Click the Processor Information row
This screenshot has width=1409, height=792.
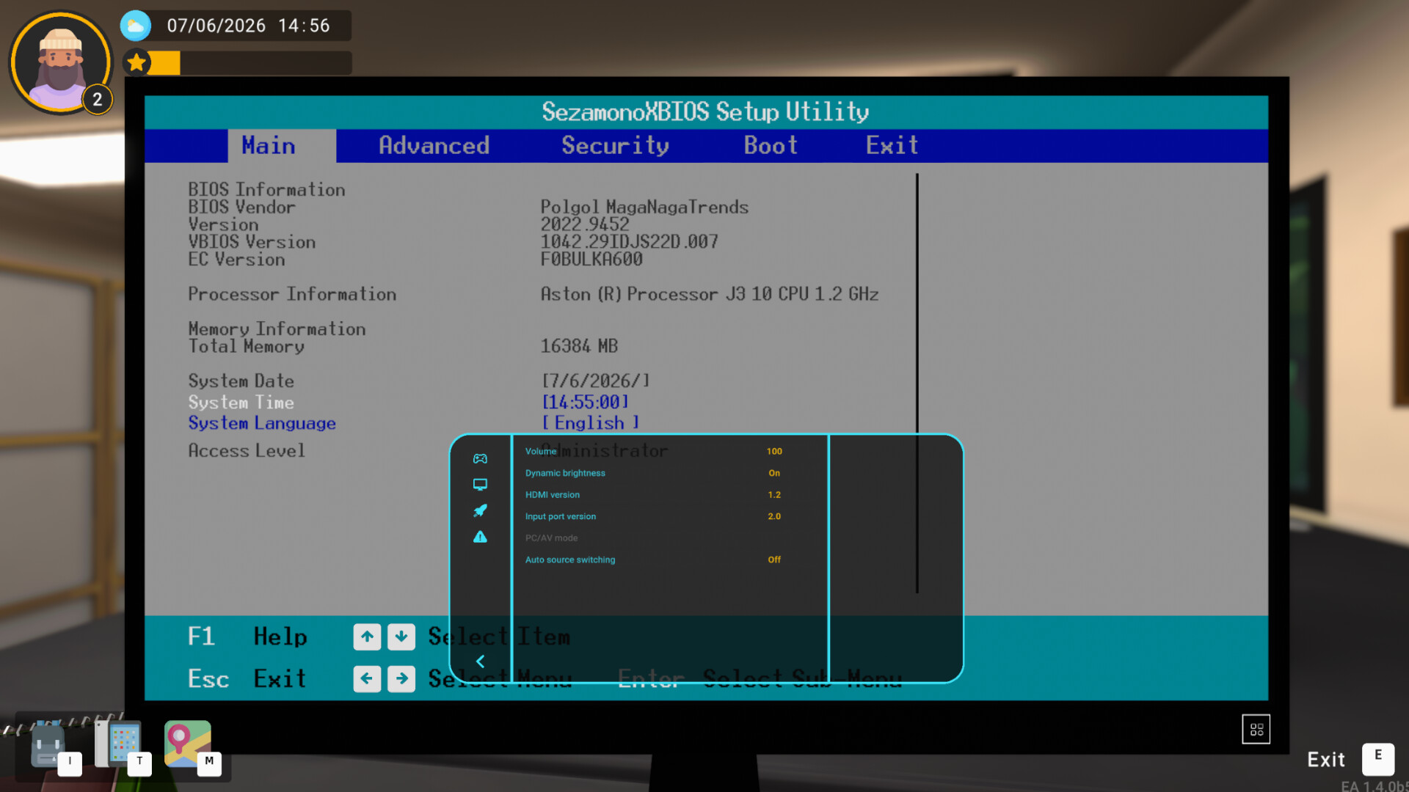[x=534, y=294]
